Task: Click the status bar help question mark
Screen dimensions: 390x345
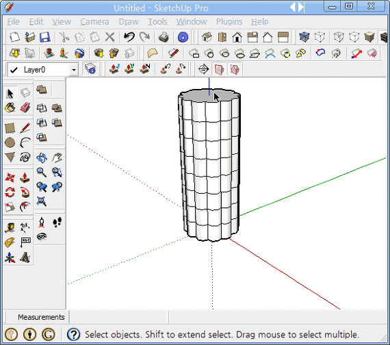Action: pos(73,335)
